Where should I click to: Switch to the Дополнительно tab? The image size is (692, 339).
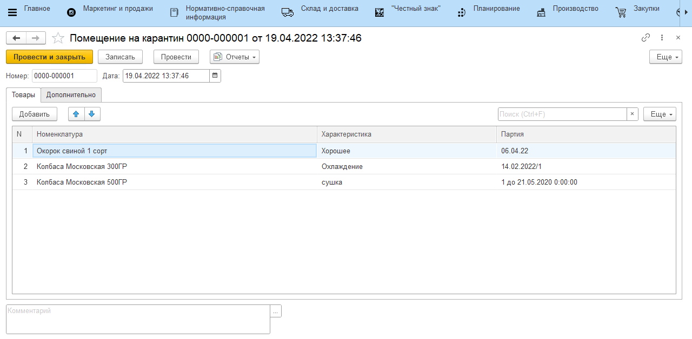click(x=71, y=95)
